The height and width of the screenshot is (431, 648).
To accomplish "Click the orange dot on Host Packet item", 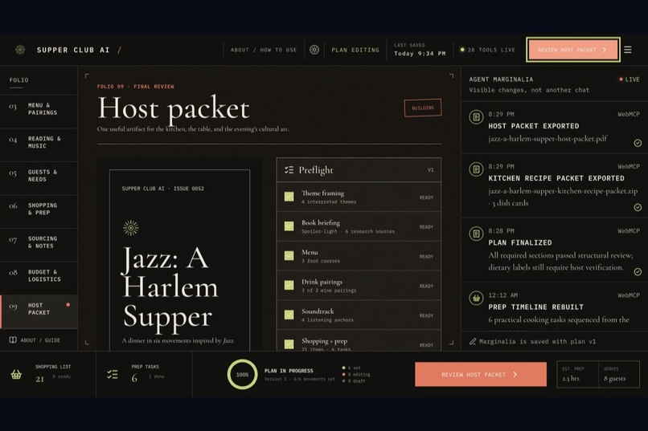I will coord(68,305).
